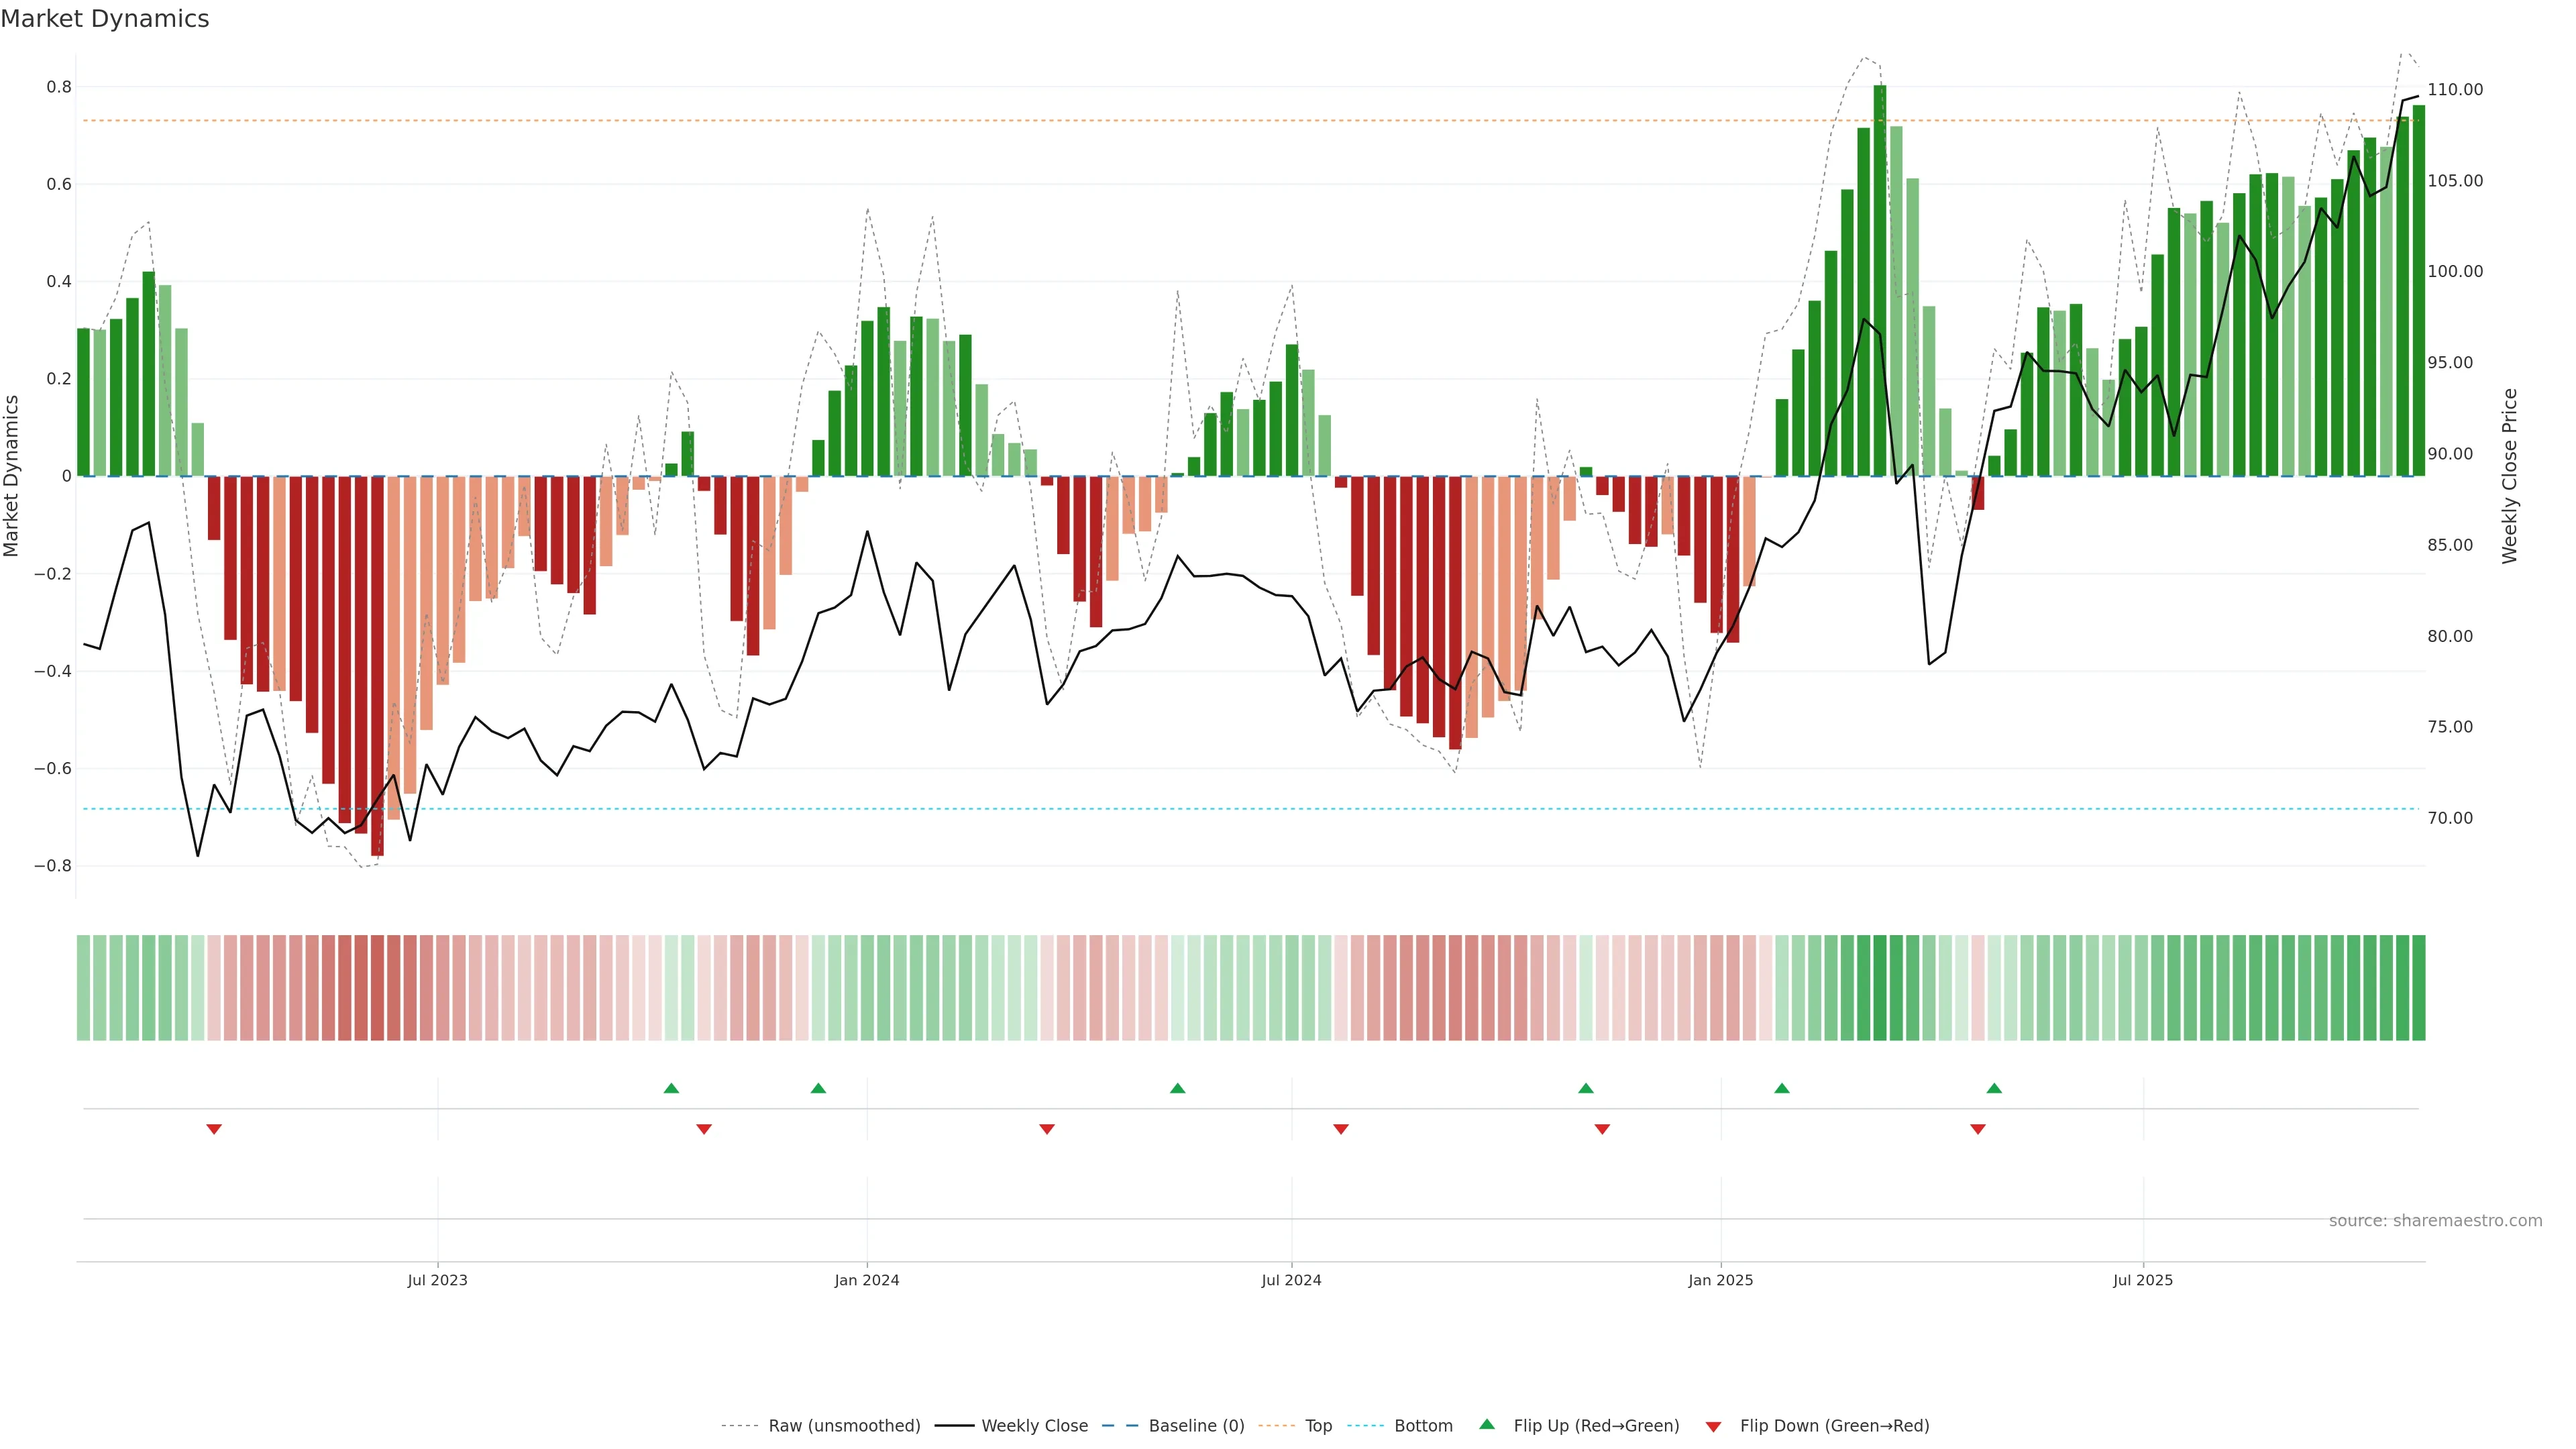Image resolution: width=2576 pixels, height=1449 pixels.
Task: Click the last red flip-down triangle marker
Action: (x=1977, y=1129)
